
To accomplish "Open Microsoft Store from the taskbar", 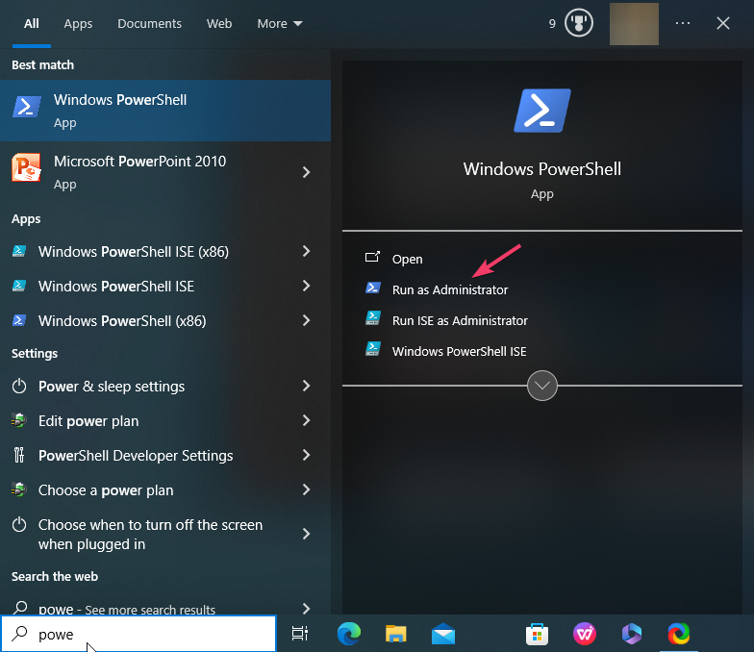I will [537, 634].
